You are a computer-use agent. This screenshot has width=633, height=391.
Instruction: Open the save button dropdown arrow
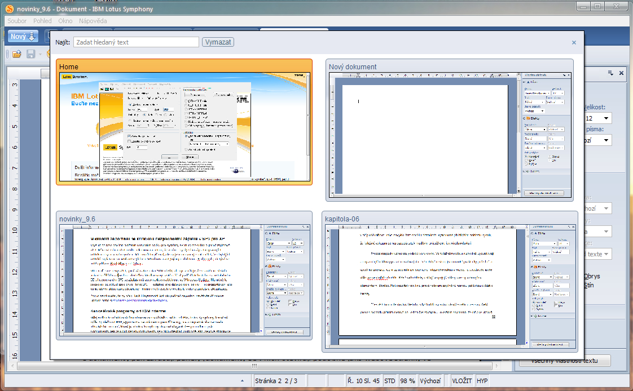[40, 54]
